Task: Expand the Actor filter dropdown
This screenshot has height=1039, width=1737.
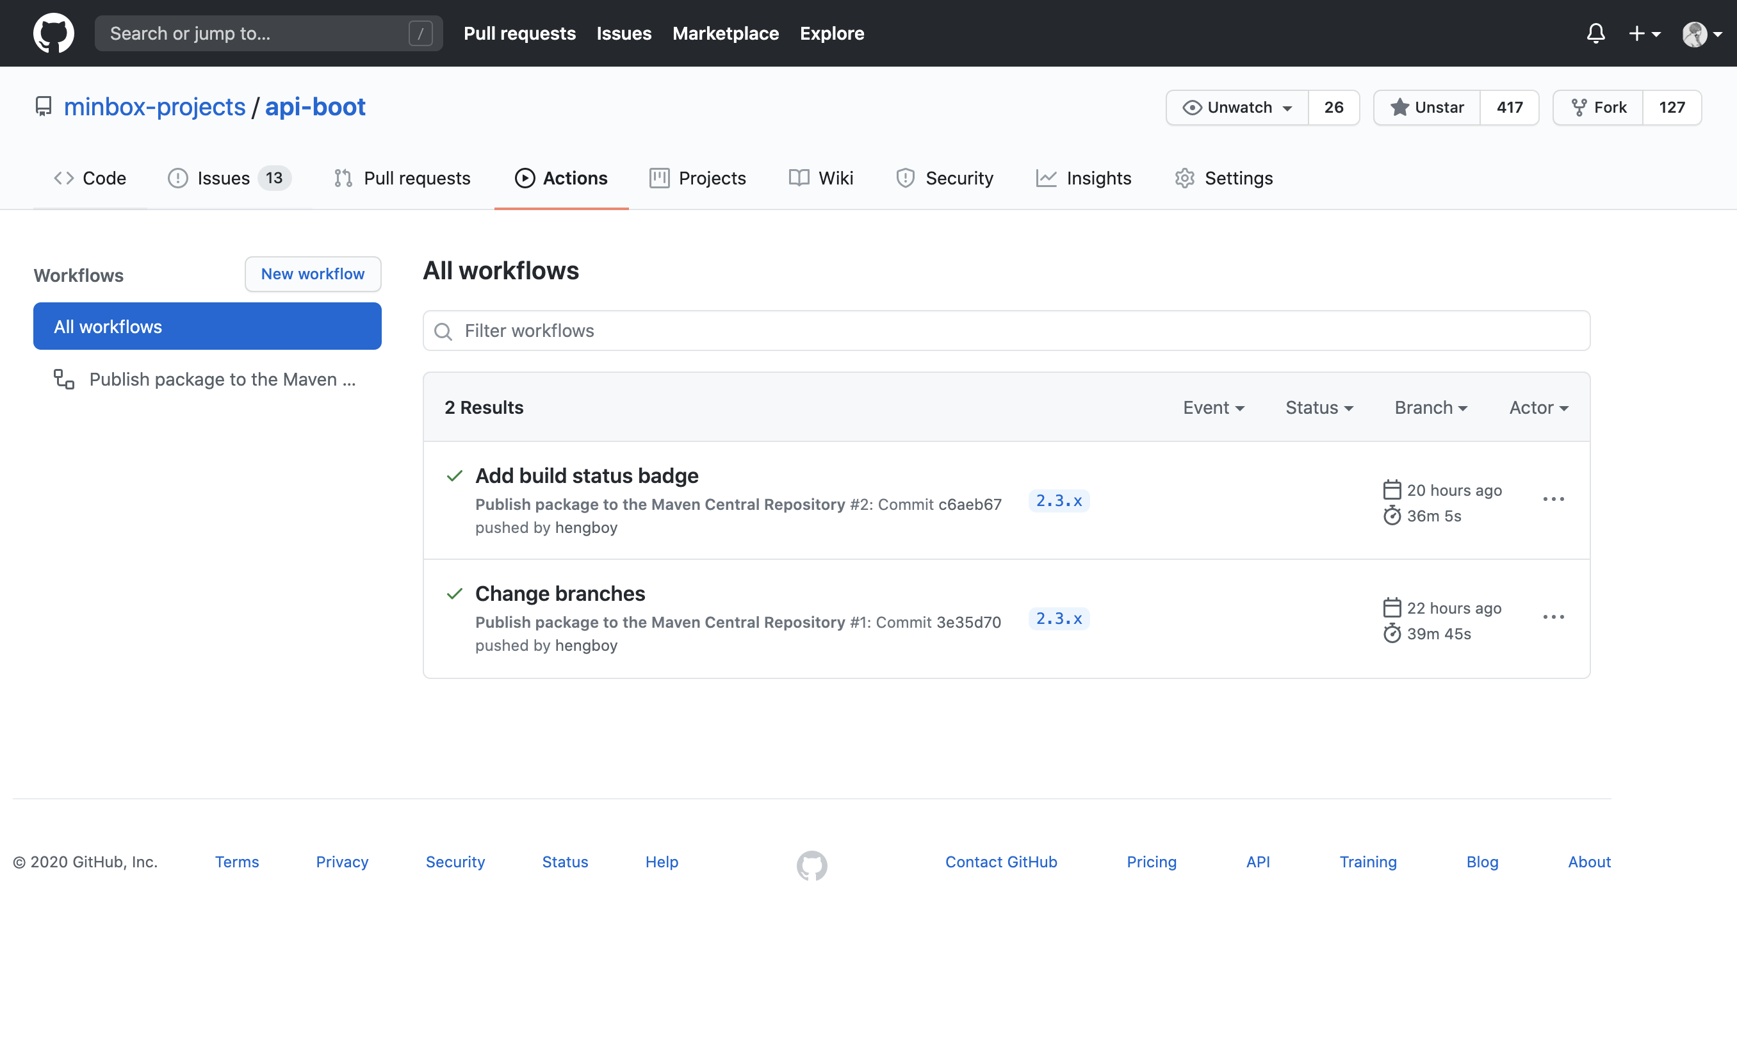Action: point(1539,405)
